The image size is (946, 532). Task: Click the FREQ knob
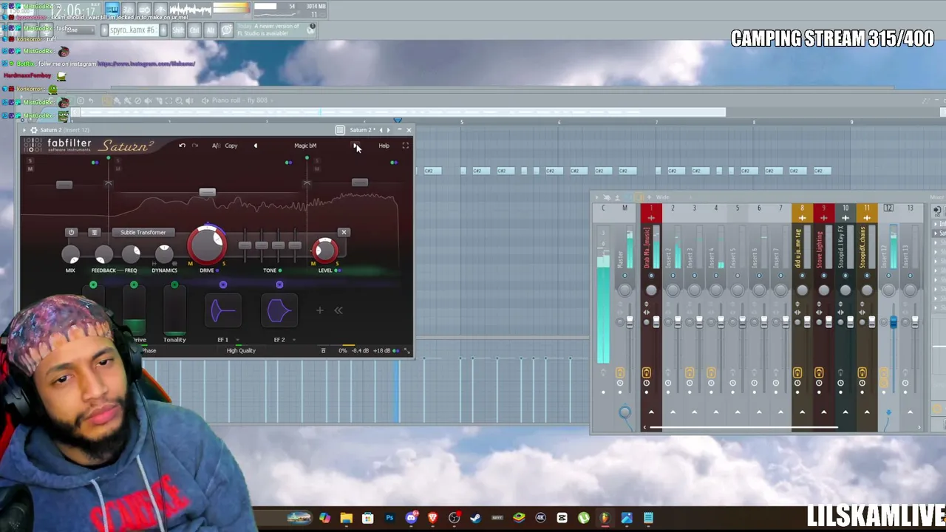tap(131, 255)
